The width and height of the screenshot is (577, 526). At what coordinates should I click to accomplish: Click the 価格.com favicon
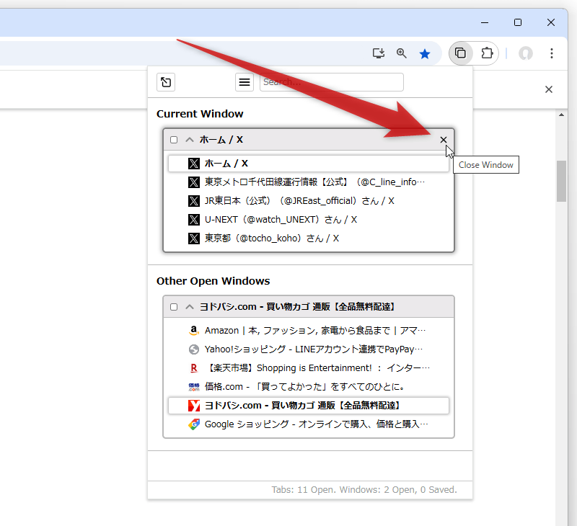(194, 387)
